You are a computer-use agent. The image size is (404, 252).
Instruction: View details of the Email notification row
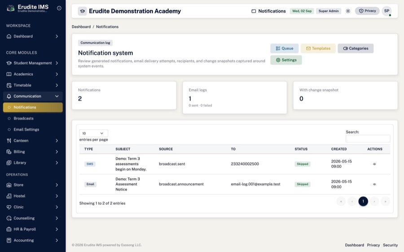tap(374, 184)
